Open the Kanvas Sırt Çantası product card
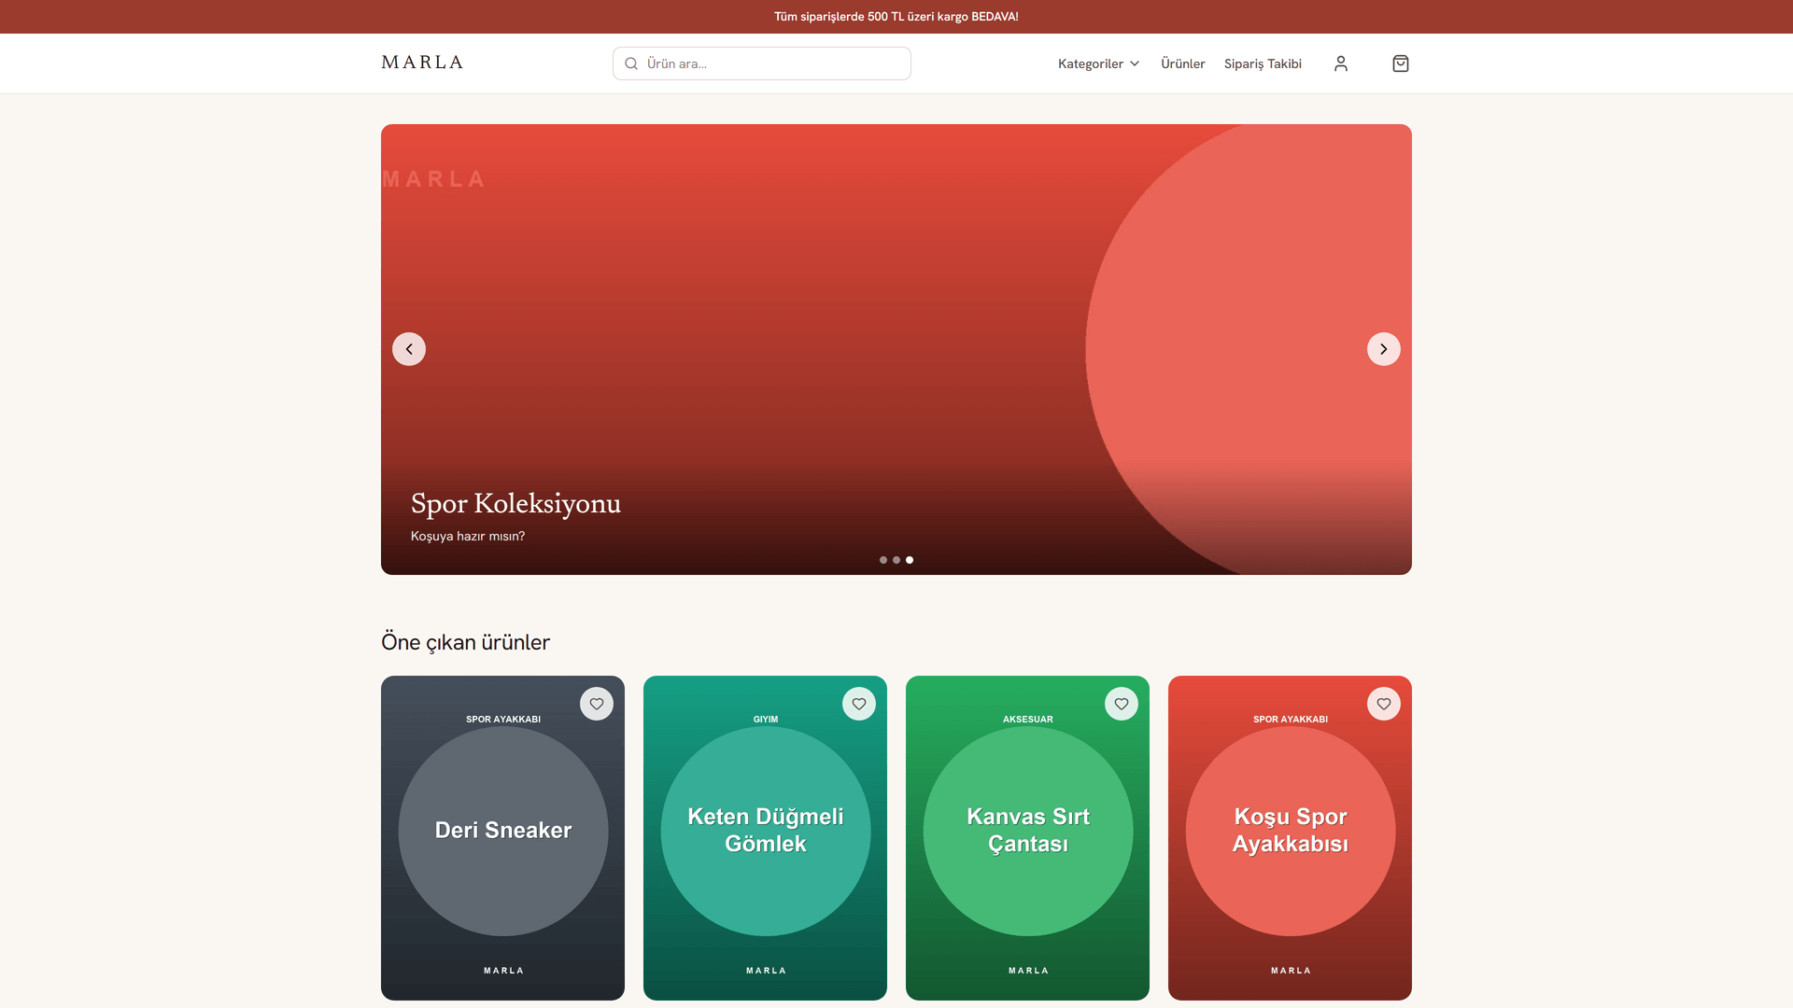Image resolution: width=1793 pixels, height=1008 pixels. pyautogui.click(x=1027, y=838)
